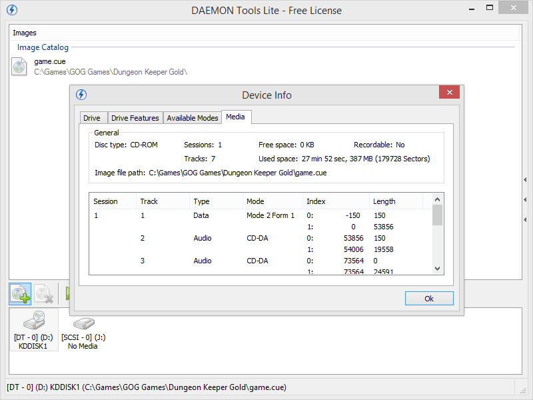Click the track list scroll-down arrow
The height and width of the screenshot is (400, 533).
click(438, 269)
